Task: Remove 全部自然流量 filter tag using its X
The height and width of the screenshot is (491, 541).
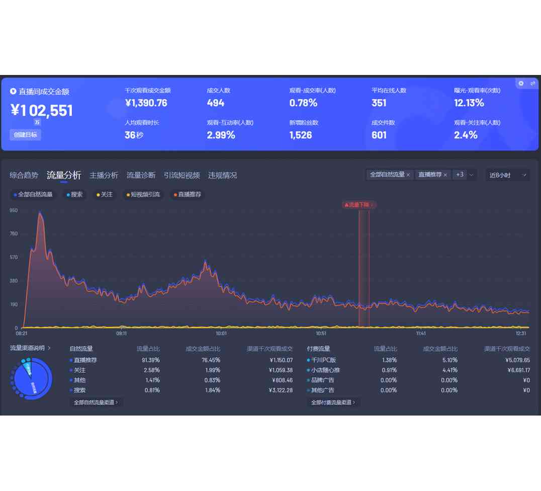Action: 408,175
